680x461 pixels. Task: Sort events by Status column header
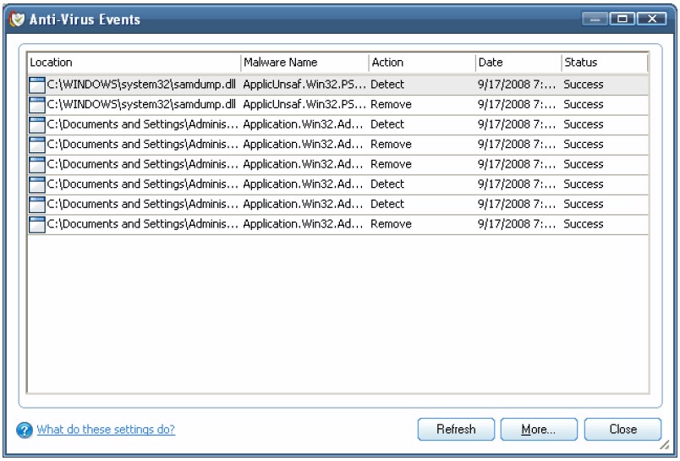[x=605, y=63]
